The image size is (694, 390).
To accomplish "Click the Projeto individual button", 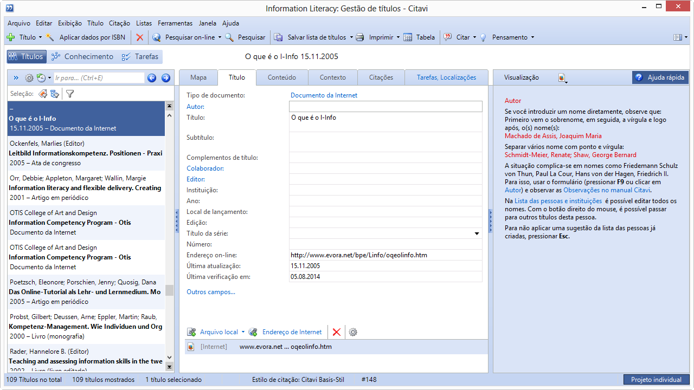I will (x=656, y=380).
